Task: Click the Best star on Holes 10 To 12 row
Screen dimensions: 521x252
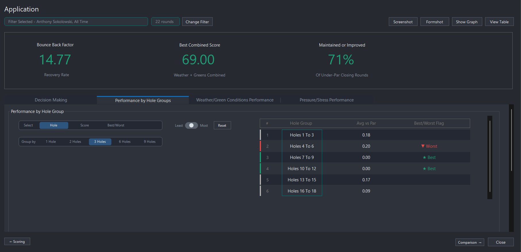Action: click(x=424, y=169)
